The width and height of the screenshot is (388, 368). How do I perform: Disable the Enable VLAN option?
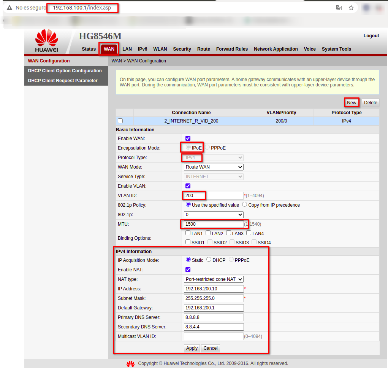click(x=187, y=186)
